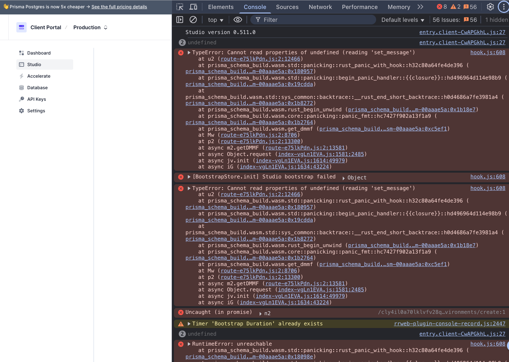Open the Default levels dropdown

tap(402, 20)
